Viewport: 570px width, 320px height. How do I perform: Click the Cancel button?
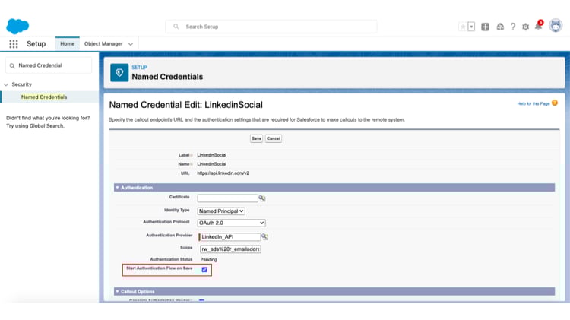pos(274,138)
